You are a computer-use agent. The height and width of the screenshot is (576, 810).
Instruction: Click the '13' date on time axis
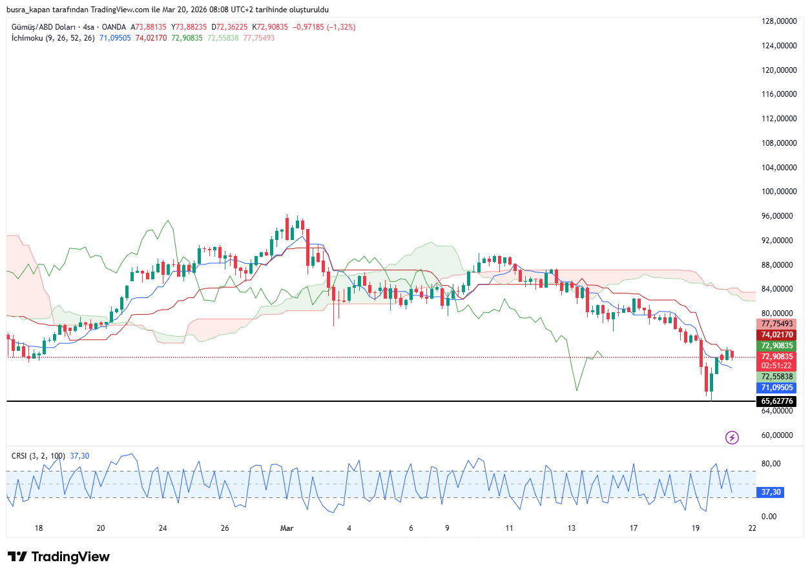(572, 528)
